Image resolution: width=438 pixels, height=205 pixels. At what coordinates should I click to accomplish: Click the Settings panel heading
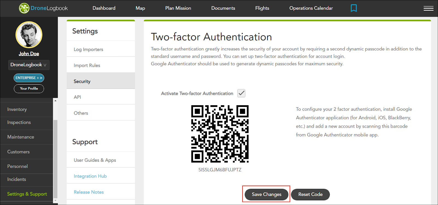pyautogui.click(x=85, y=31)
